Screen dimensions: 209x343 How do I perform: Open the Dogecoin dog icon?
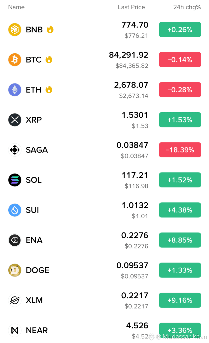point(15,270)
